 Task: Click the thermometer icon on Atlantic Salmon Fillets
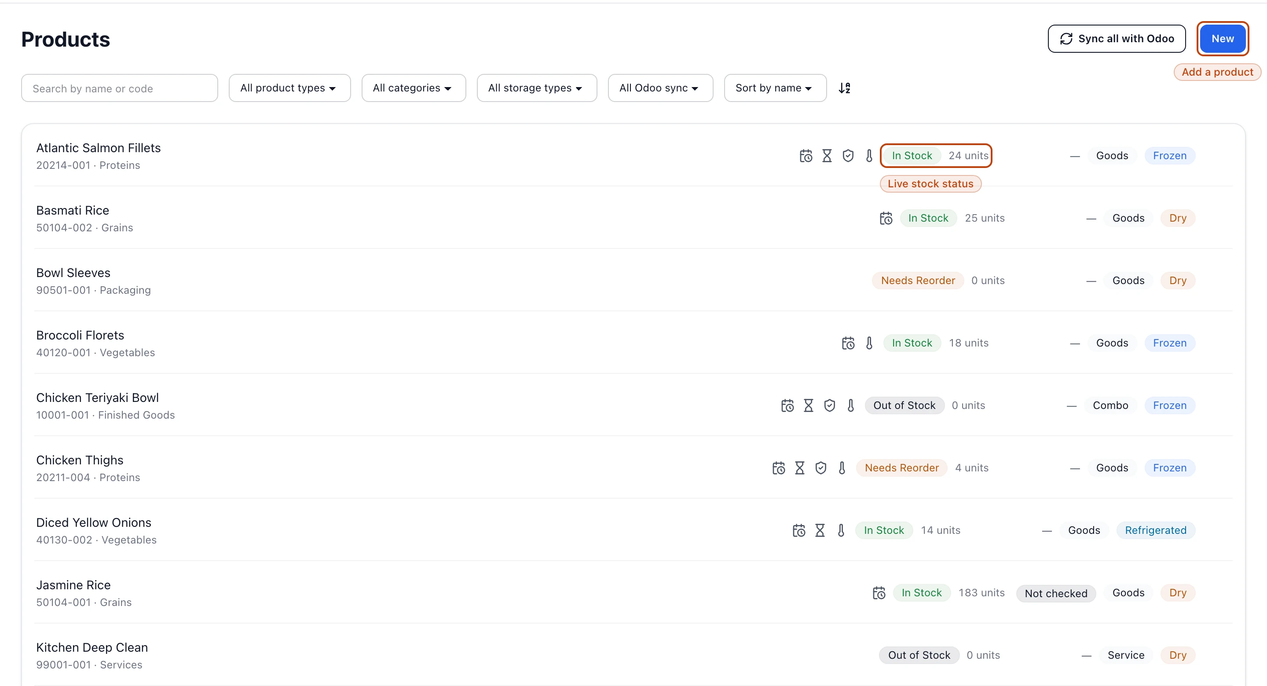click(x=869, y=156)
